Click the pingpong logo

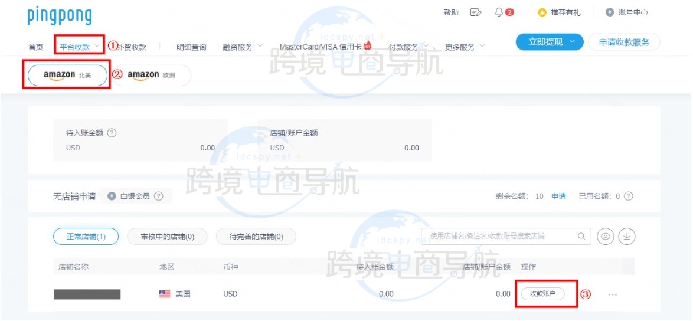pyautogui.click(x=59, y=16)
